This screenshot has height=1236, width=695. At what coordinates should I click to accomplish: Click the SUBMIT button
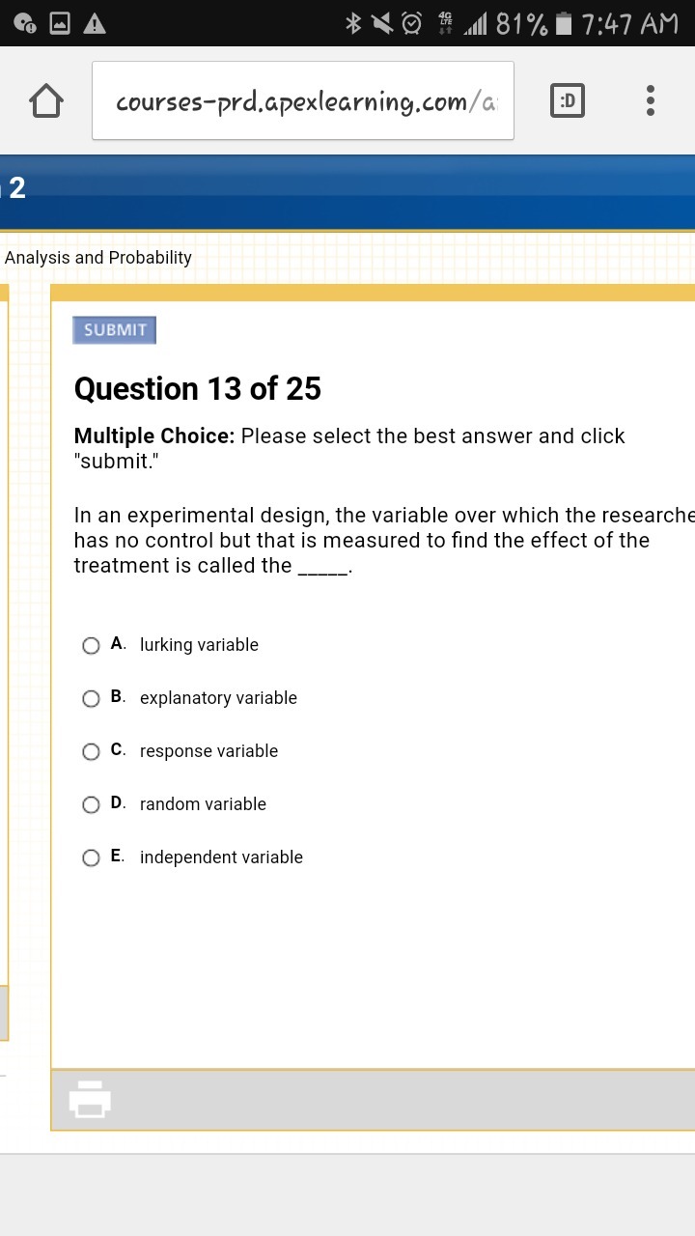point(115,330)
